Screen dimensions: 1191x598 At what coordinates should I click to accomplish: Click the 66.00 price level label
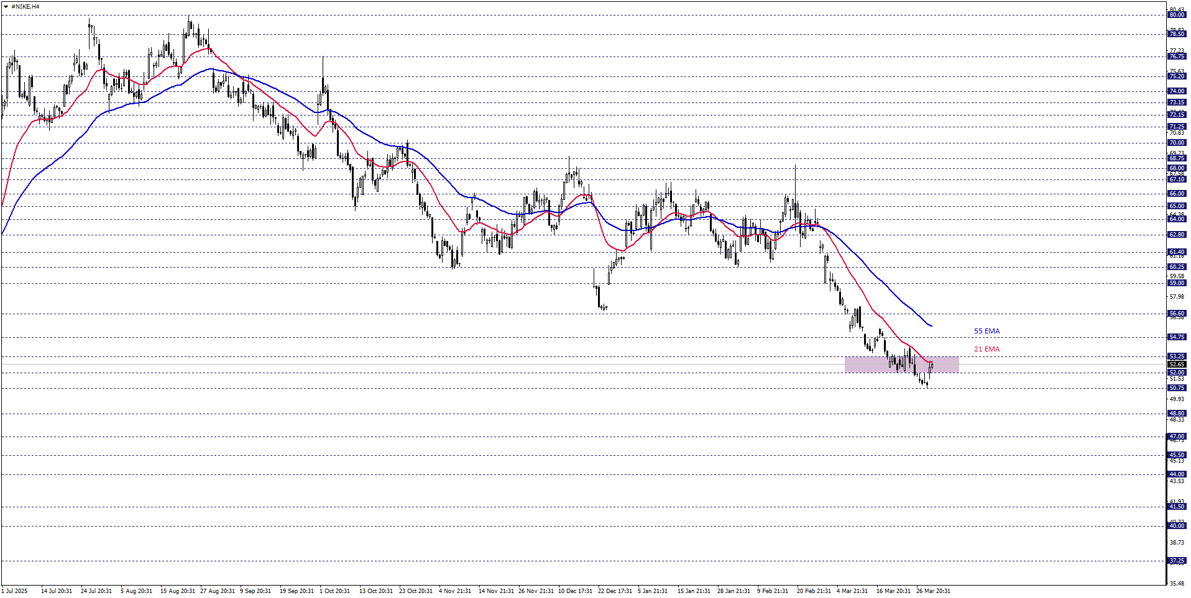1177,194
